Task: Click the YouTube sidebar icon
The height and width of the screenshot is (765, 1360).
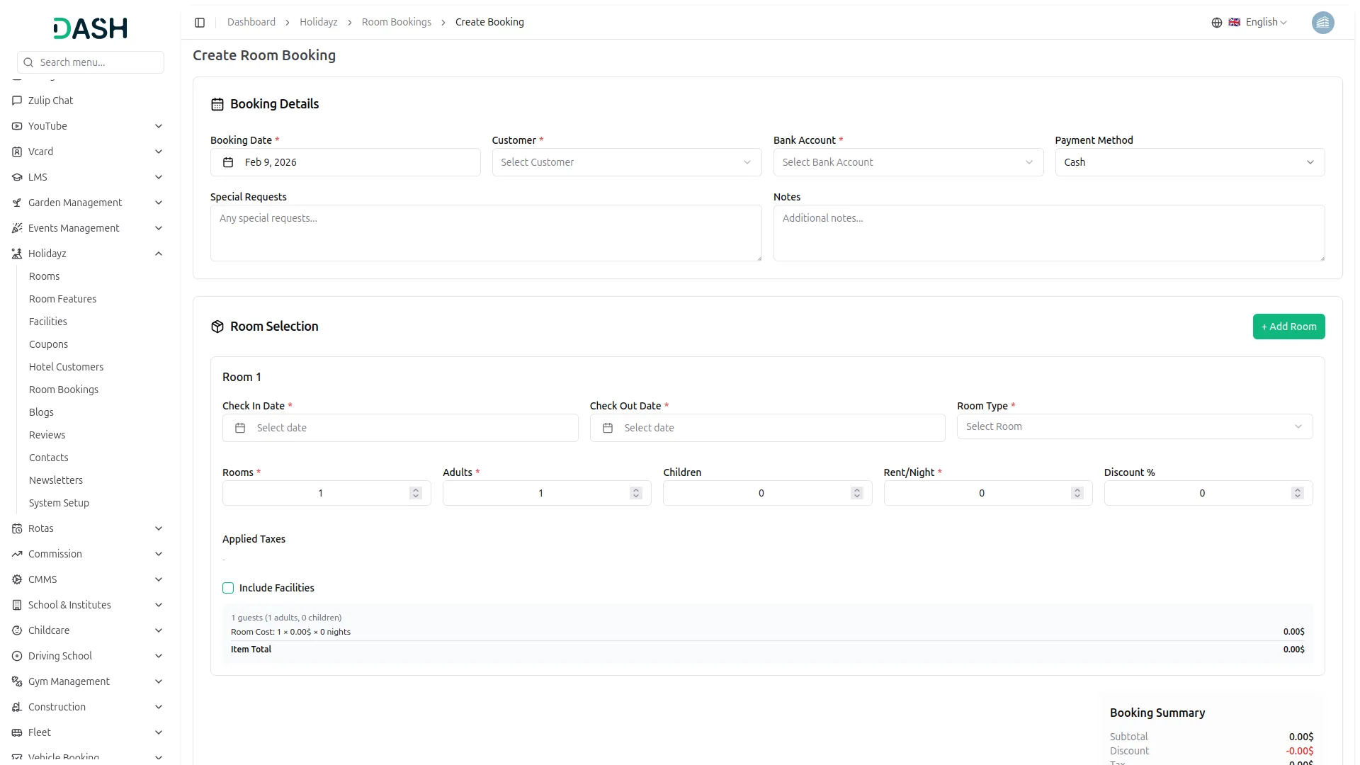Action: click(x=17, y=126)
